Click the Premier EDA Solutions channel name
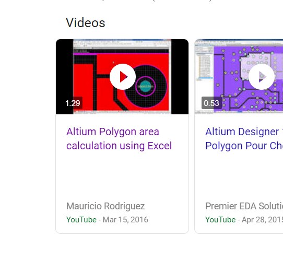 point(244,206)
